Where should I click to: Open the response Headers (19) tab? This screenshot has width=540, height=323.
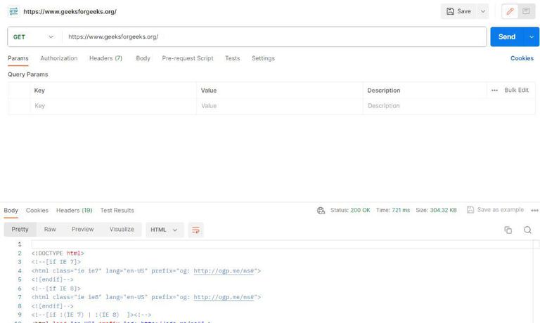pyautogui.click(x=75, y=210)
